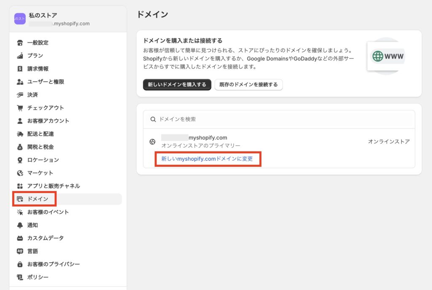Go to アプリと販売チャネル settings
432x290 pixels.
53,186
